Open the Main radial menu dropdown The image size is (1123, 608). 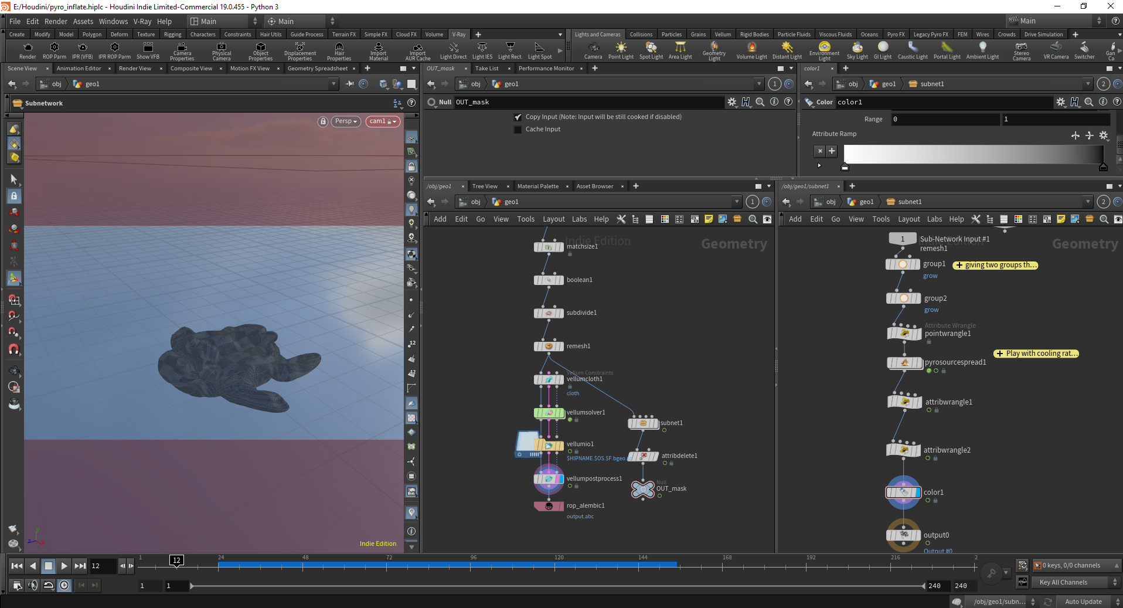(301, 21)
